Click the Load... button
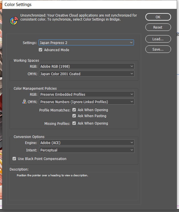The image size is (179, 212). pos(158,39)
